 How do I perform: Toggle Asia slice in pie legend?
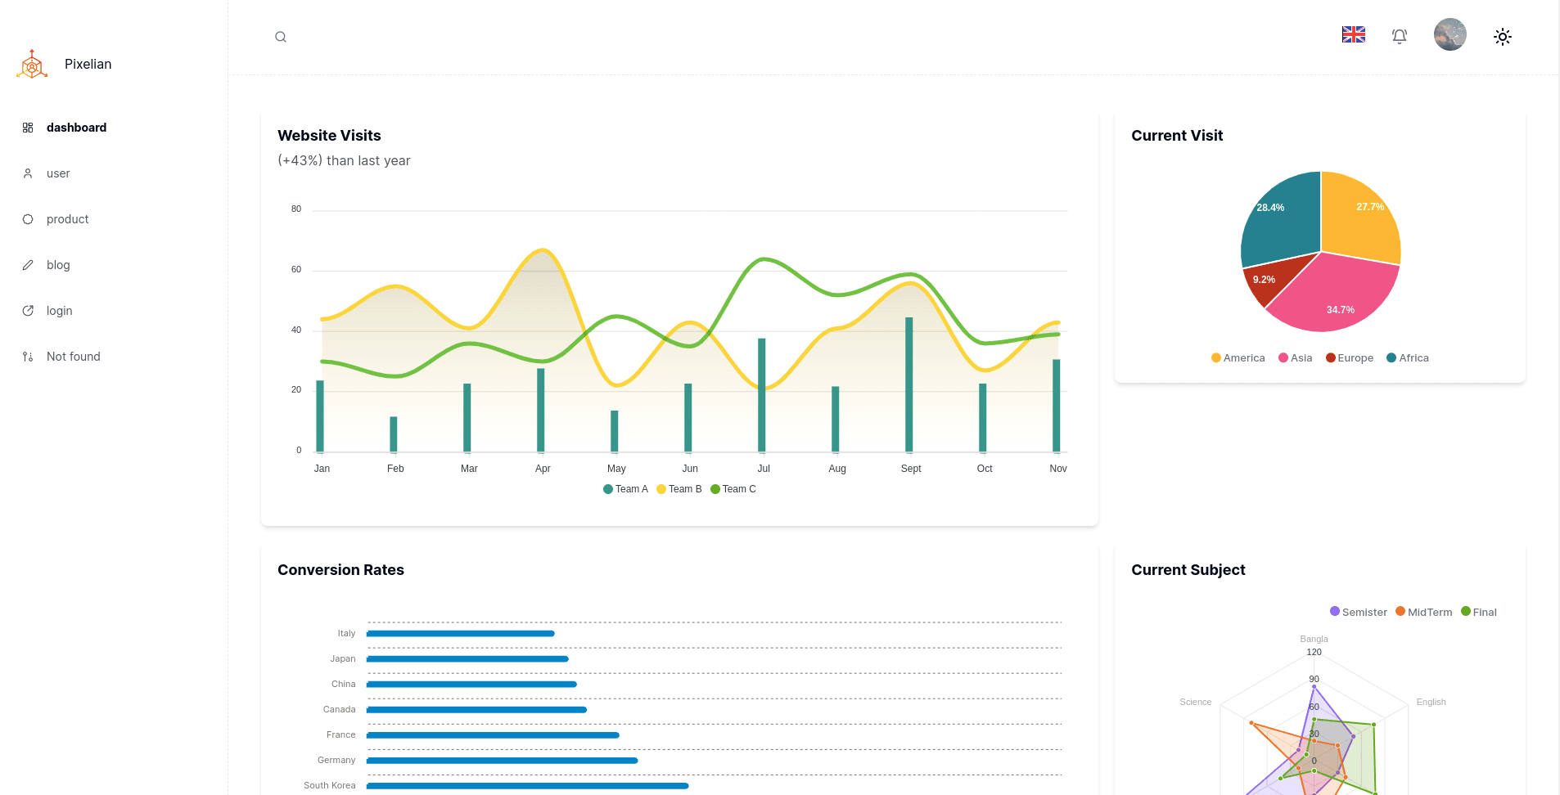pos(1296,358)
